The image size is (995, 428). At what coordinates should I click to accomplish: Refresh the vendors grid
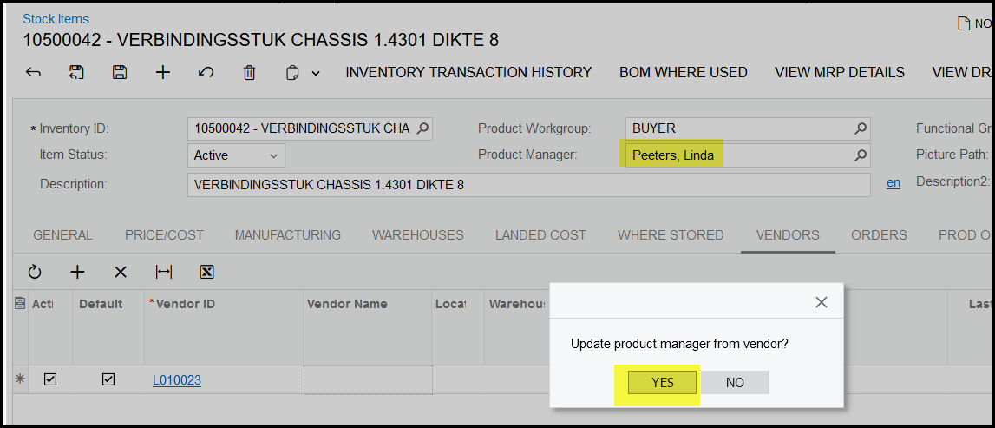(35, 272)
